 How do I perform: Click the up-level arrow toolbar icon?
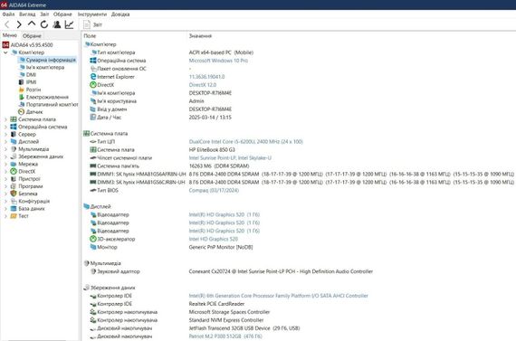coord(32,24)
